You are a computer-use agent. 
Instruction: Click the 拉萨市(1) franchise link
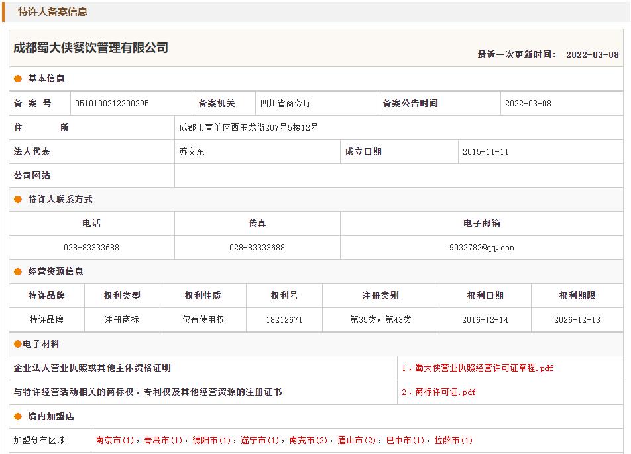[x=453, y=440]
